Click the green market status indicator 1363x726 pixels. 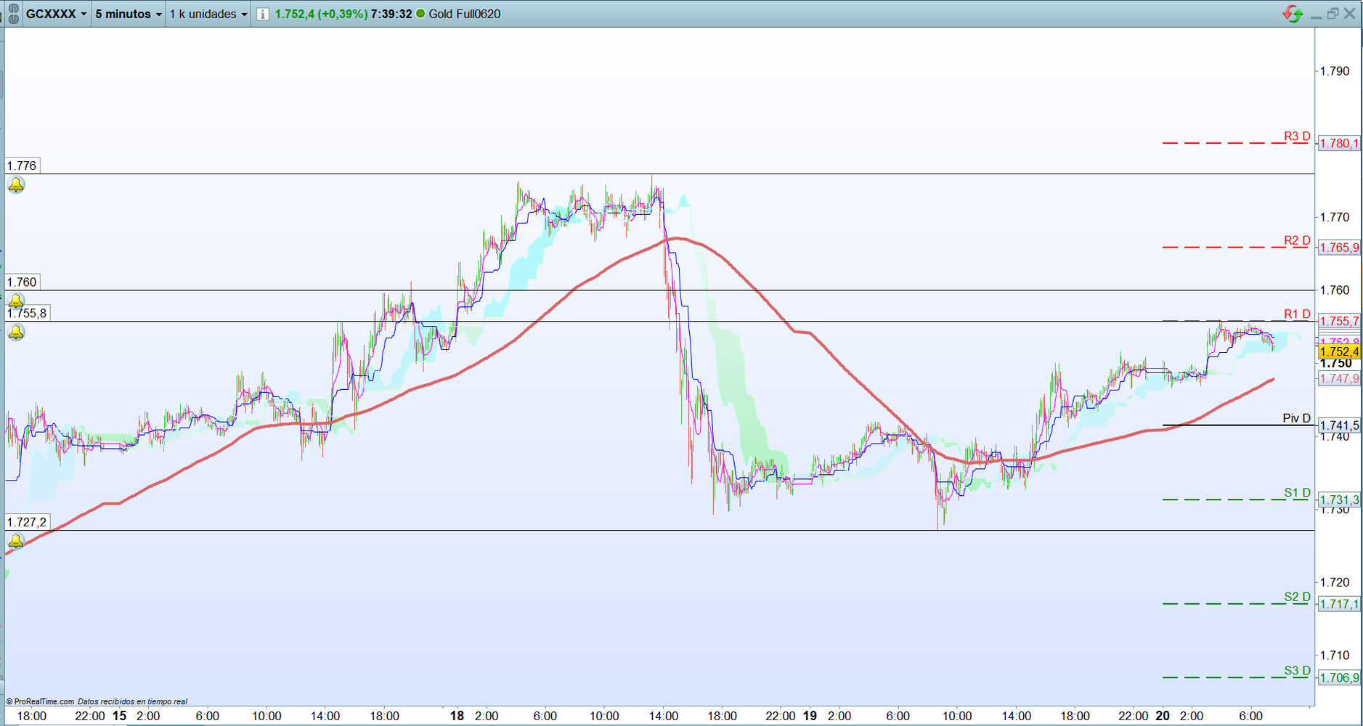tap(420, 14)
